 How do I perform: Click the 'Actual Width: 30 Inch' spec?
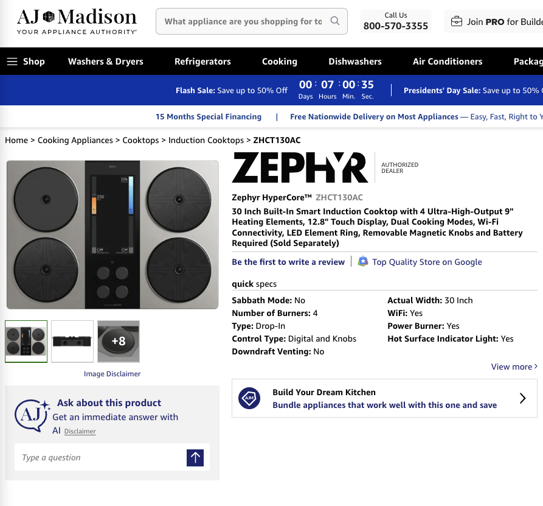(430, 300)
